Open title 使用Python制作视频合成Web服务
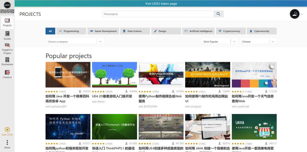Screen dimensions: 307x152 160,99
